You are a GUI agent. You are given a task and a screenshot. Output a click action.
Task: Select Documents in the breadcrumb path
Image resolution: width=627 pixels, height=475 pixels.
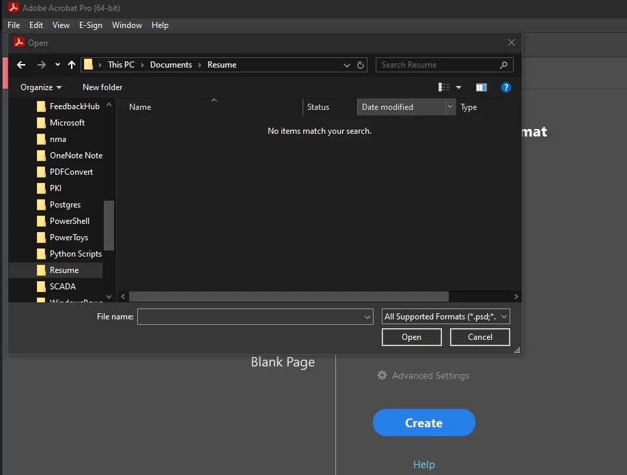click(x=171, y=65)
